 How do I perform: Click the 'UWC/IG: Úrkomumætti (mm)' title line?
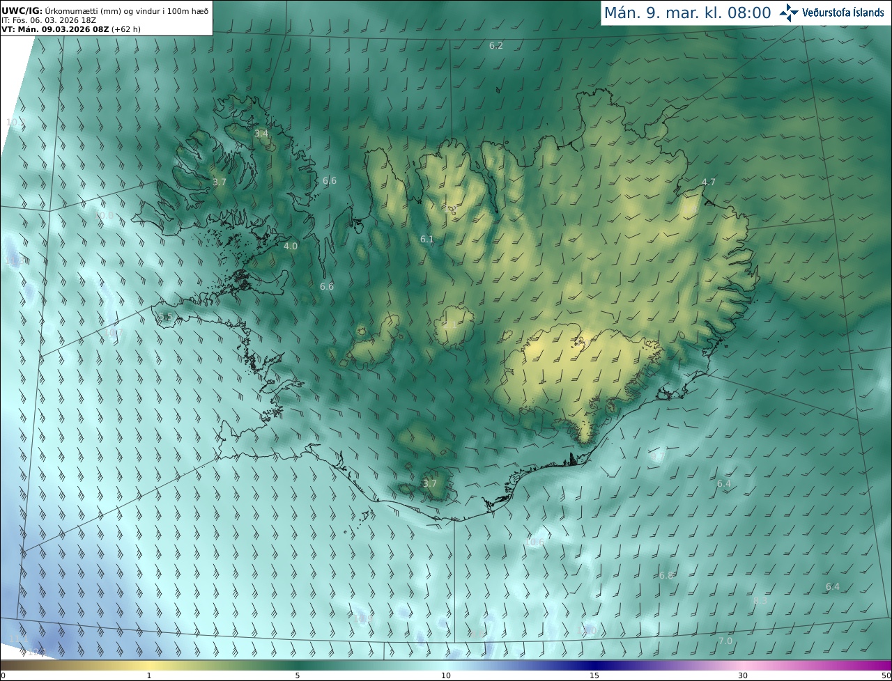pyautogui.click(x=105, y=10)
